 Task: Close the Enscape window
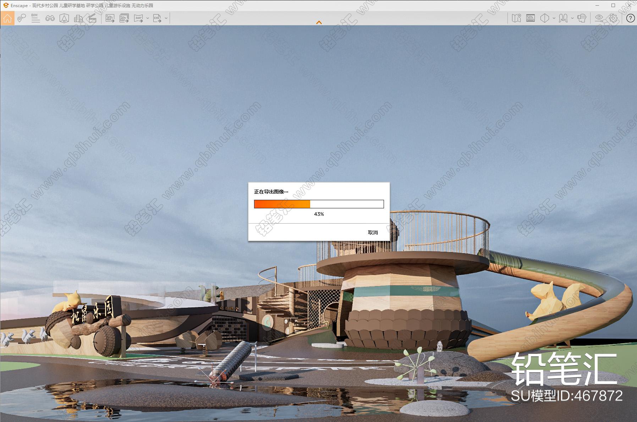[629, 5]
